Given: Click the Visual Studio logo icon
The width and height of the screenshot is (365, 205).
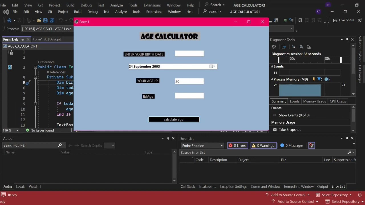Looking at the screenshot, I should [x=6, y=12].
